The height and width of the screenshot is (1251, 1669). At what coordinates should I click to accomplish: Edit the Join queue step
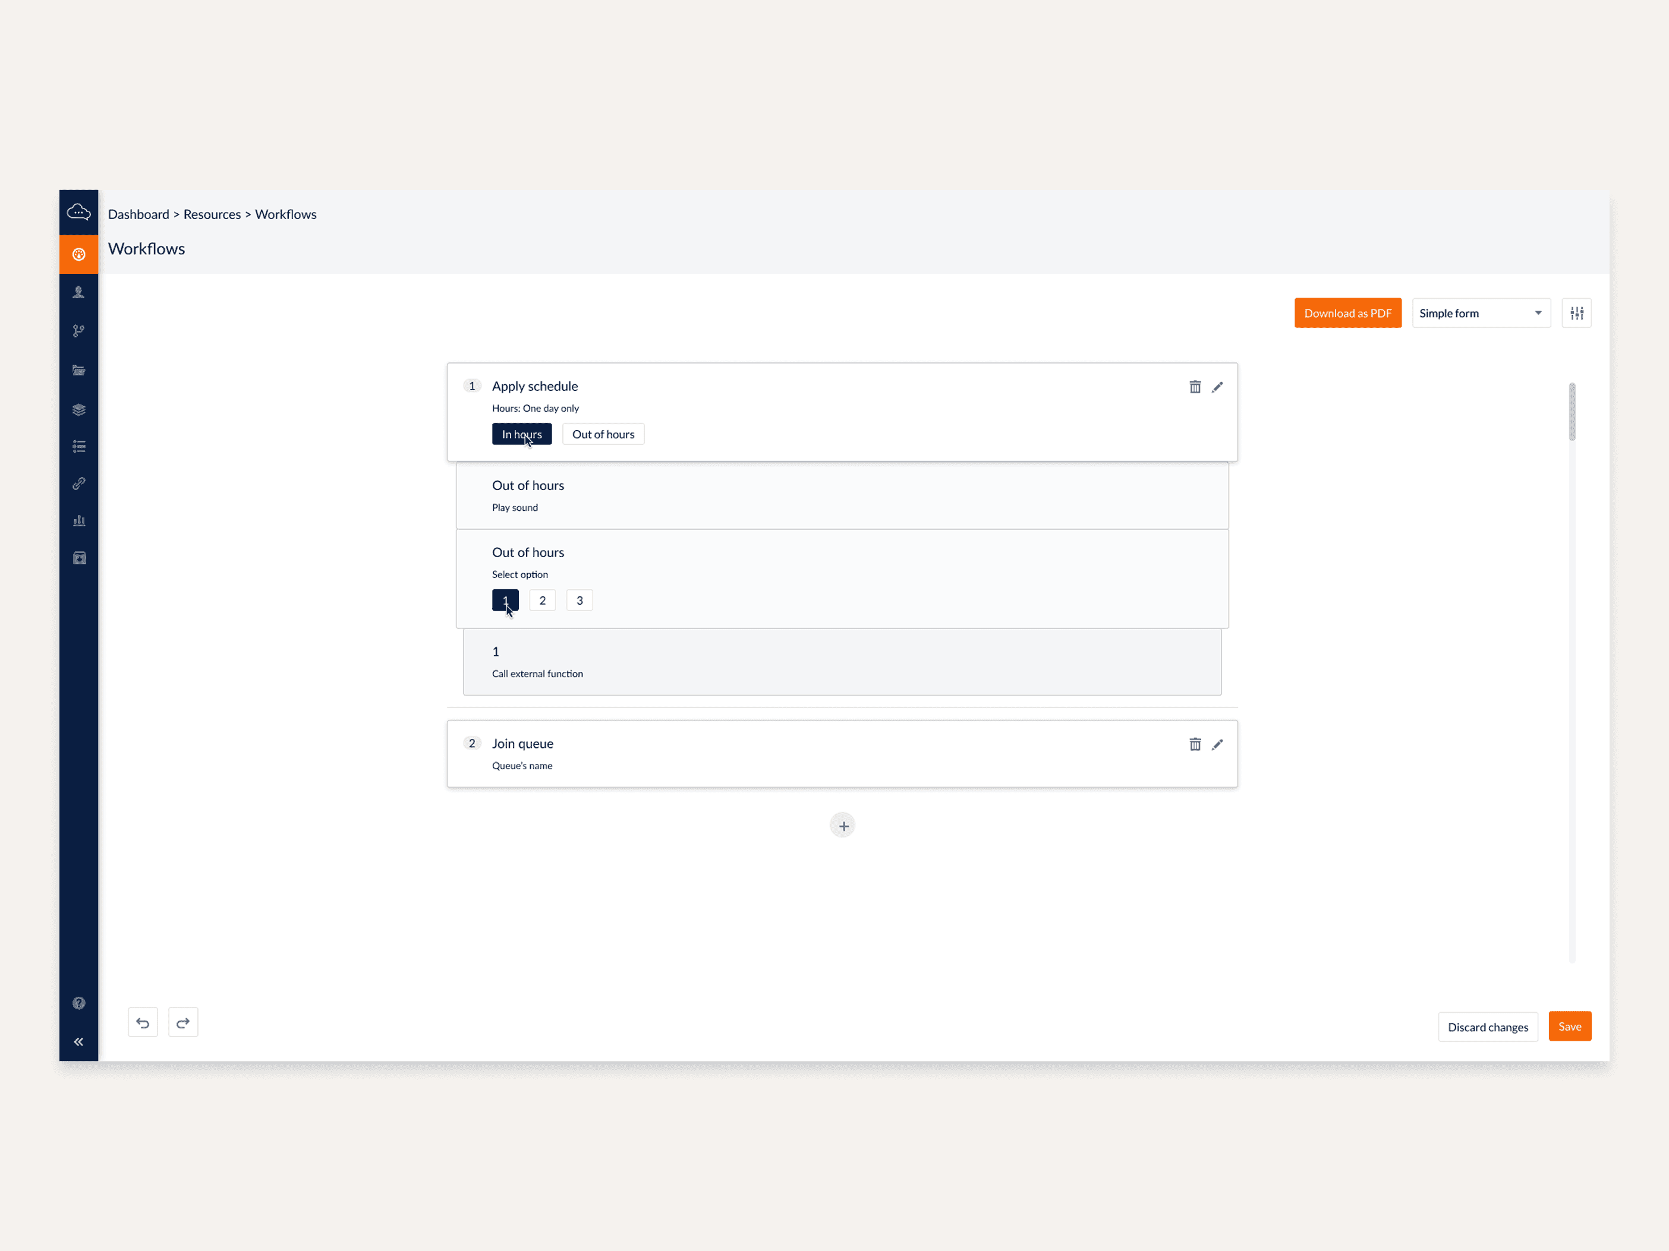coord(1217,744)
